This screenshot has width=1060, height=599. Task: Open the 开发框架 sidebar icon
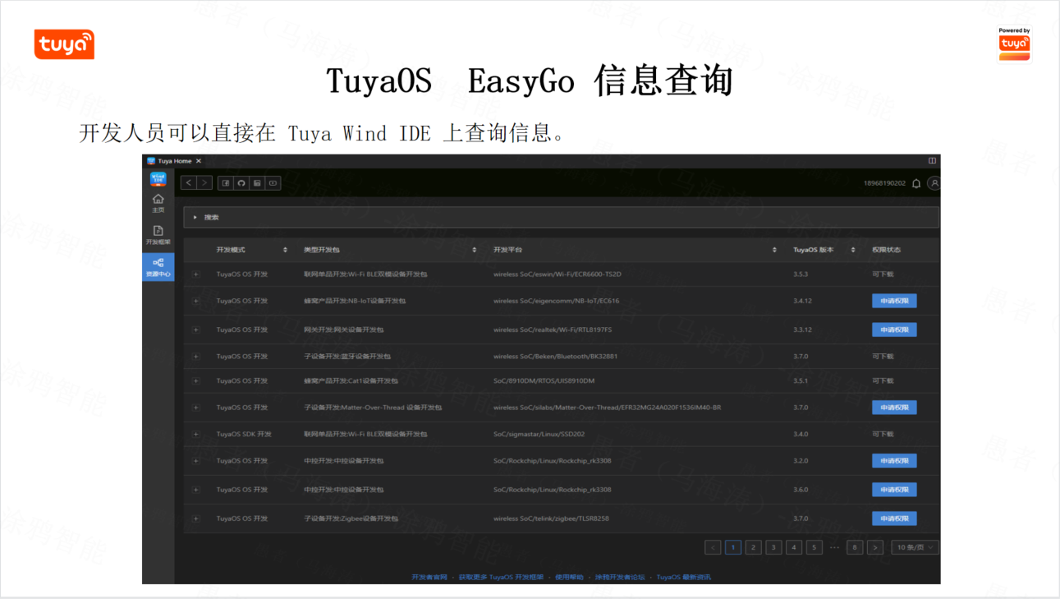[158, 236]
